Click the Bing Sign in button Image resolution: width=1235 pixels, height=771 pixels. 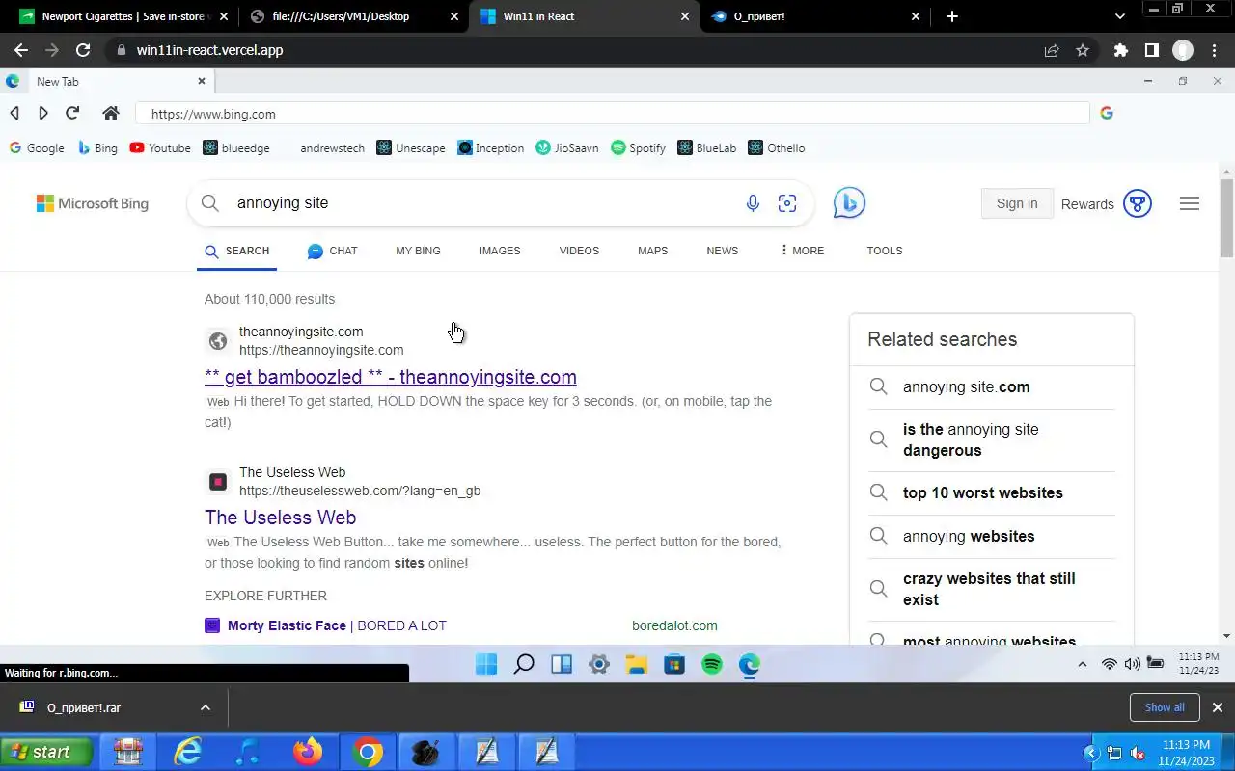click(x=1017, y=203)
